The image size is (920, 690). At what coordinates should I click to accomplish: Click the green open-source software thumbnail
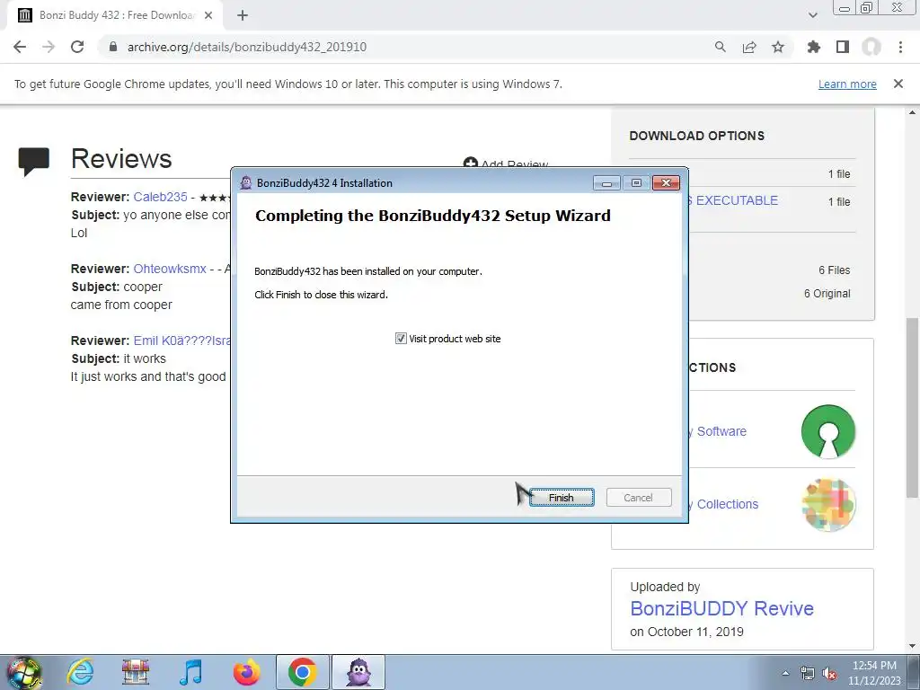click(828, 431)
